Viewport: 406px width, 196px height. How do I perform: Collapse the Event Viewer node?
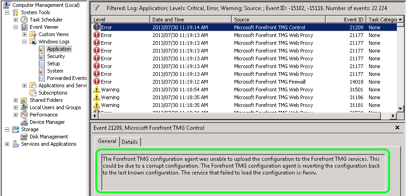point(16,27)
